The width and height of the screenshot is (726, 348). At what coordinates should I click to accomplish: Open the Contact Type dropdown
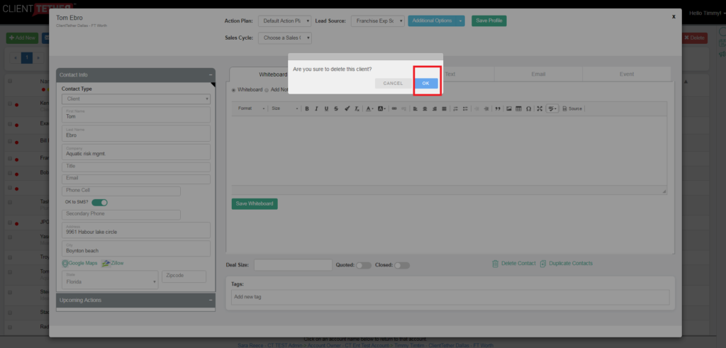[136, 99]
